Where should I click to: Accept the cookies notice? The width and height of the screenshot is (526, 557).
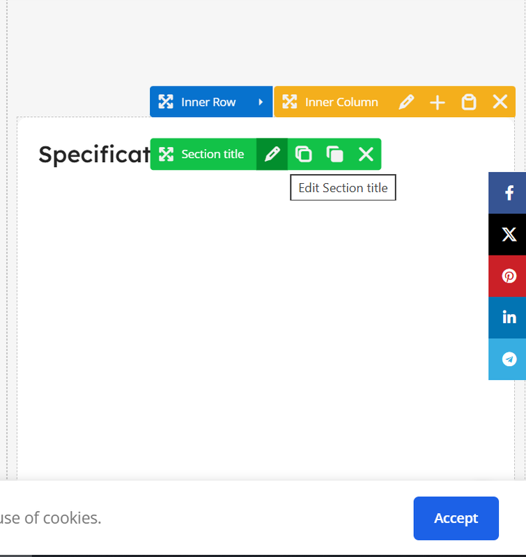point(456,518)
